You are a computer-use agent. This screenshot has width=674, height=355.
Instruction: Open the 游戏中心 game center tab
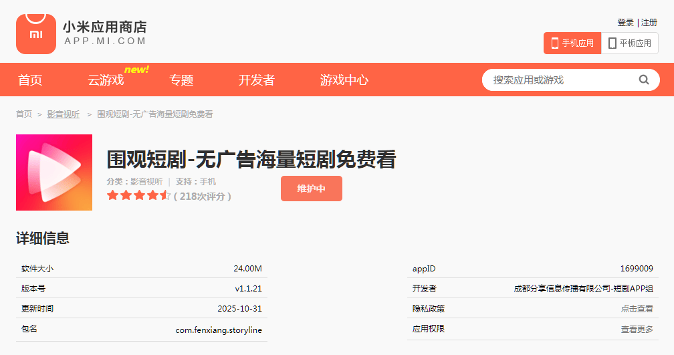[x=344, y=80]
